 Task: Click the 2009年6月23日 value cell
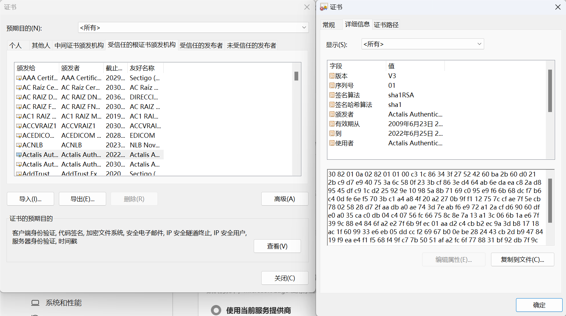point(415,124)
